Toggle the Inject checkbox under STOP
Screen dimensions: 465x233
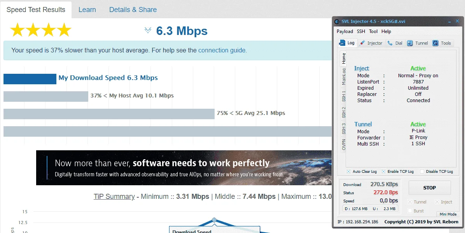tap(437, 202)
